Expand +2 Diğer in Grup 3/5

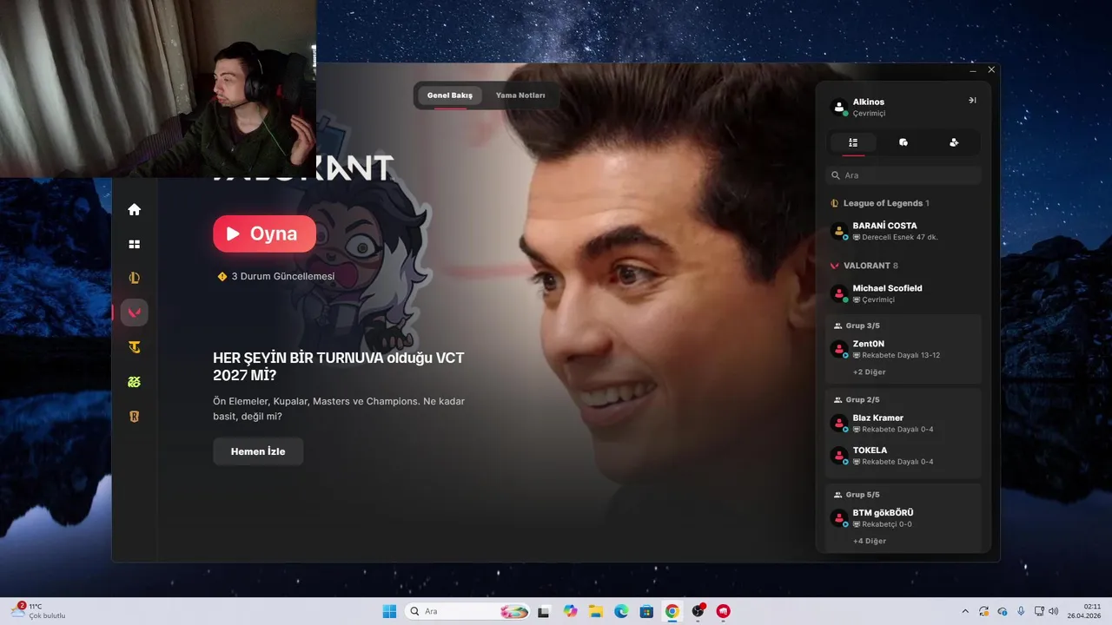869,372
